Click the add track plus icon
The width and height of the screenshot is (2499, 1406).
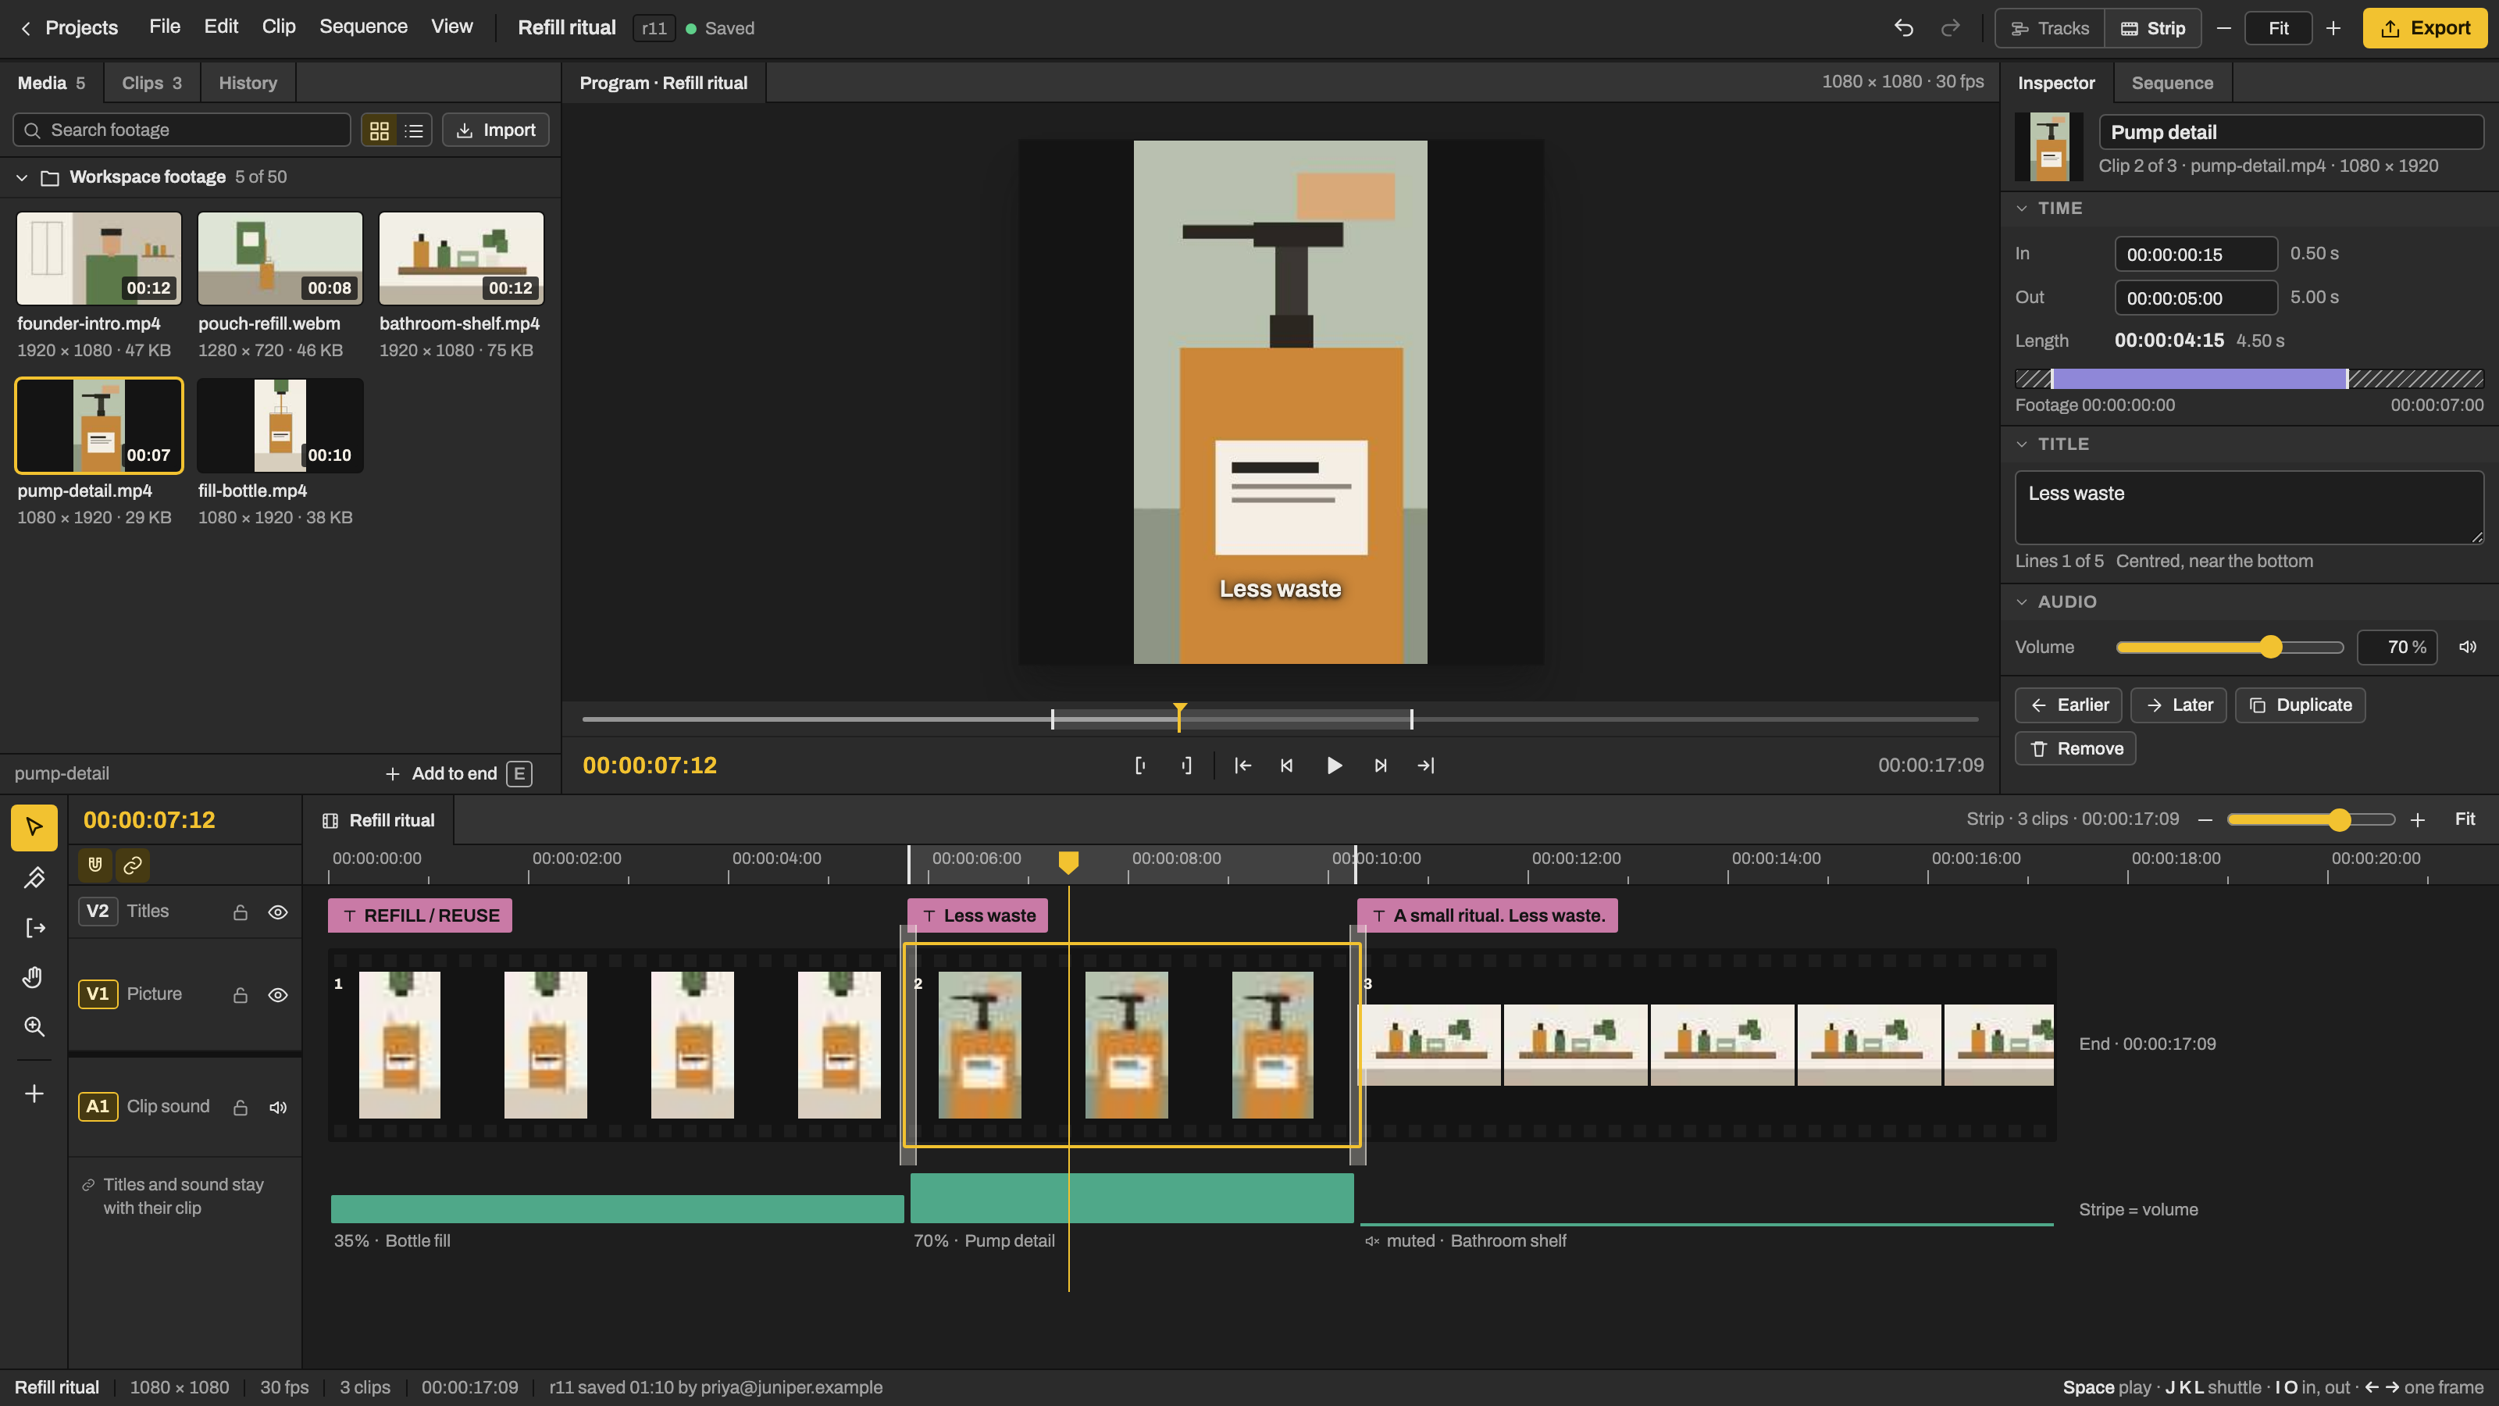coord(34,1094)
